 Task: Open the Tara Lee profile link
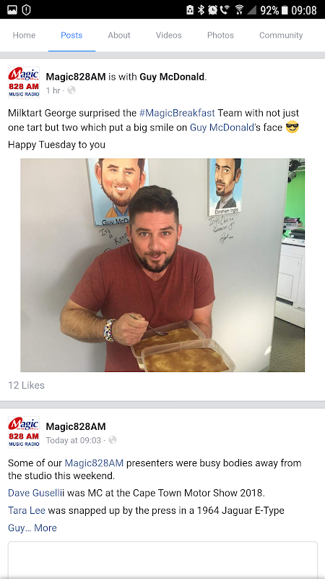pyautogui.click(x=27, y=511)
